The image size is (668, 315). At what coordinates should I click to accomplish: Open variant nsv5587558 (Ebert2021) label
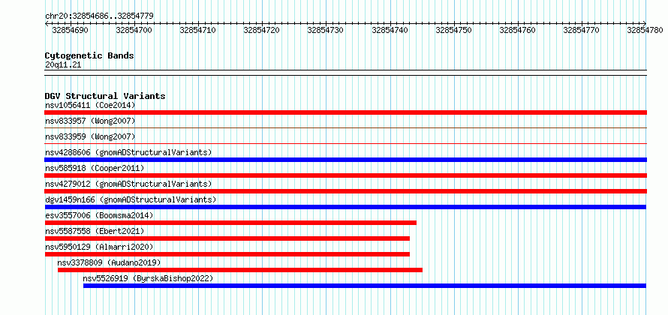(x=95, y=231)
